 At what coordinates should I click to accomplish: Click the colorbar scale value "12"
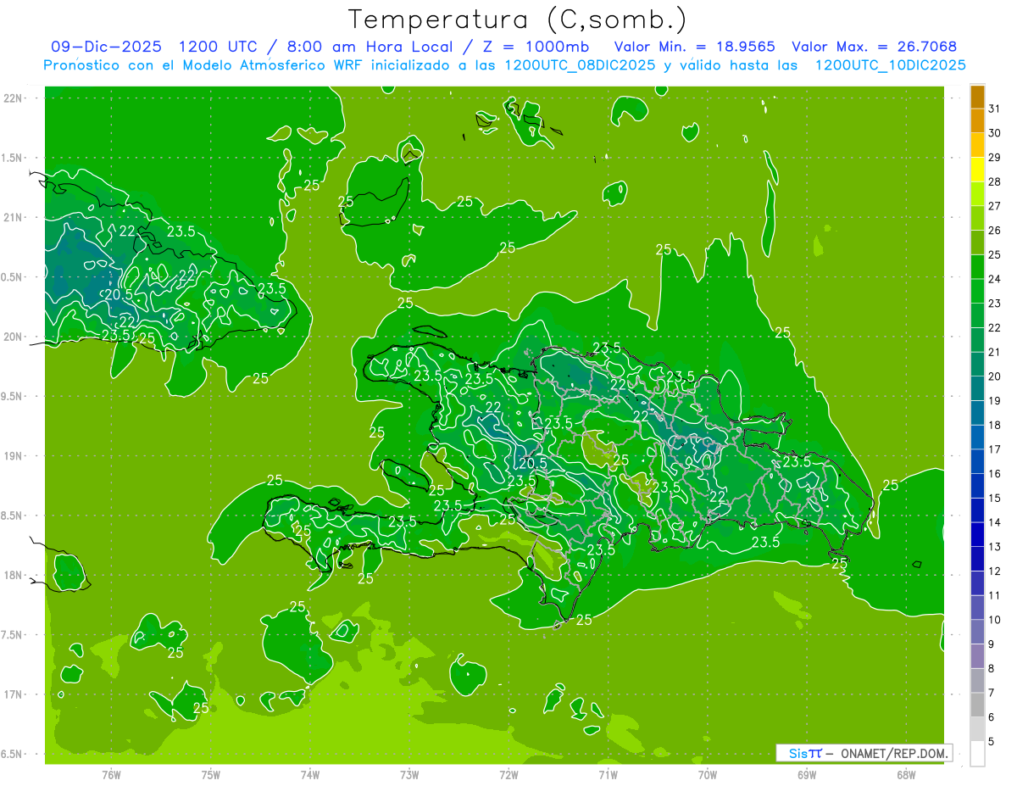click(994, 571)
